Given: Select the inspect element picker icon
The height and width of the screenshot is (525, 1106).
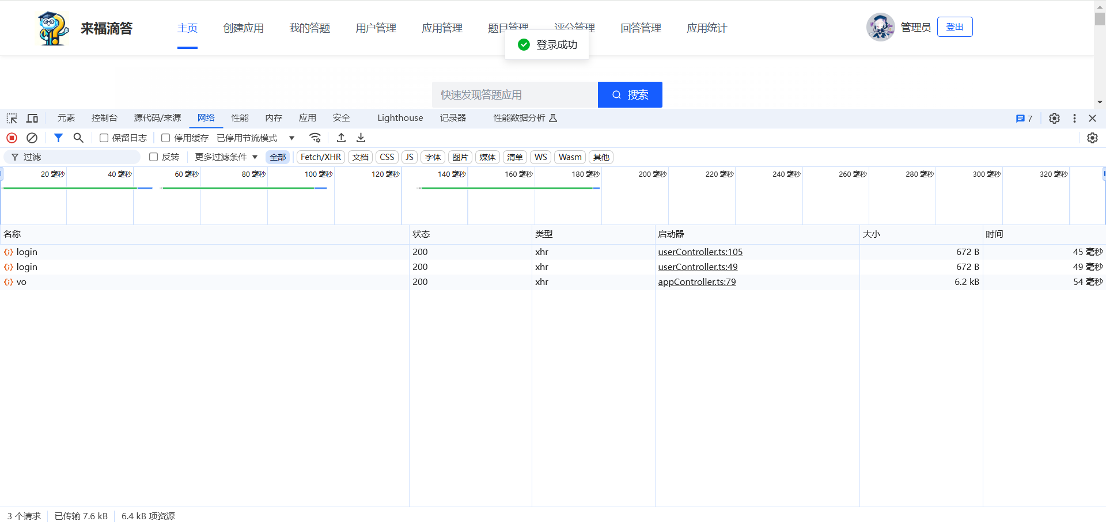Looking at the screenshot, I should [12, 118].
